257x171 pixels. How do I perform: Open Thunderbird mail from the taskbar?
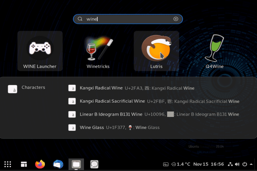click(x=58, y=164)
